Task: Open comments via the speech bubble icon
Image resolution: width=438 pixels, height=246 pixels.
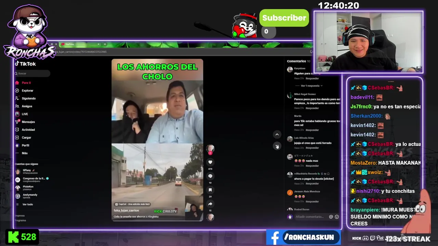Action: coord(210,176)
